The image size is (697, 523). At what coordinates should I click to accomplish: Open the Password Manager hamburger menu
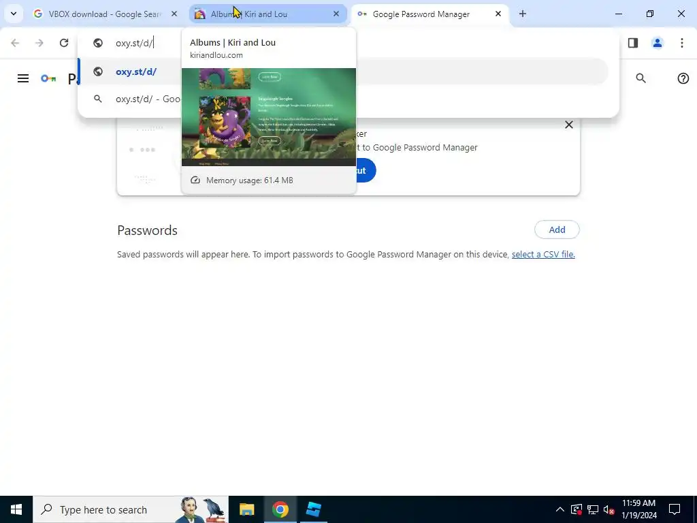coord(23,79)
